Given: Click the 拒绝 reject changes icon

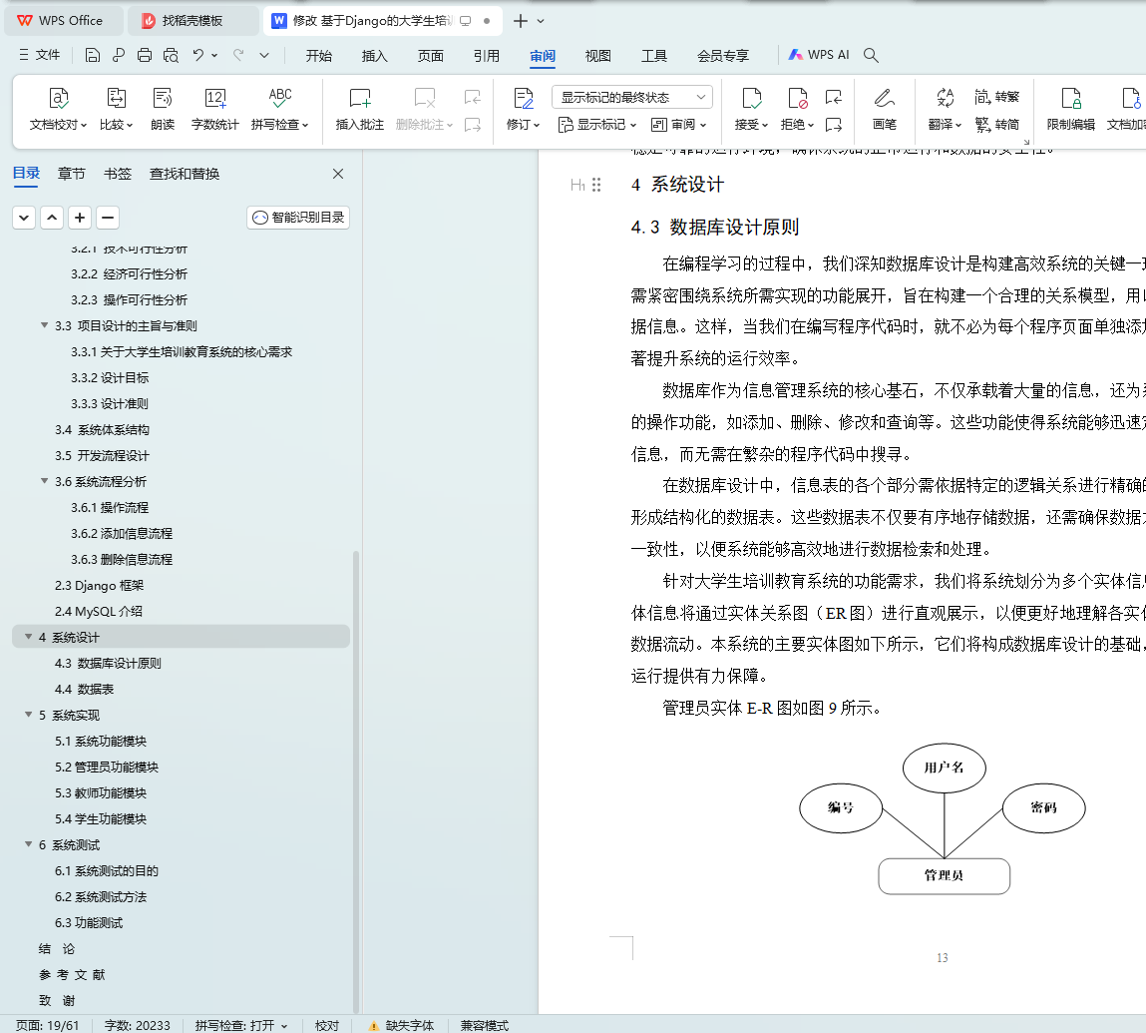Looking at the screenshot, I should point(797,98).
